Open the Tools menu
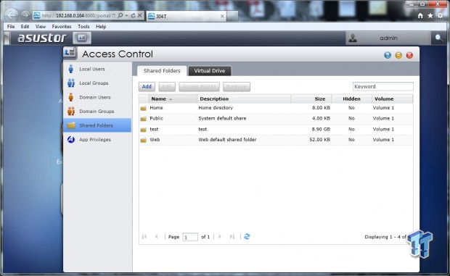 click(83, 26)
